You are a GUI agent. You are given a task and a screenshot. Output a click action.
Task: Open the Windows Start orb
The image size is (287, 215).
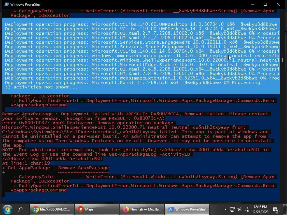click(x=7, y=209)
